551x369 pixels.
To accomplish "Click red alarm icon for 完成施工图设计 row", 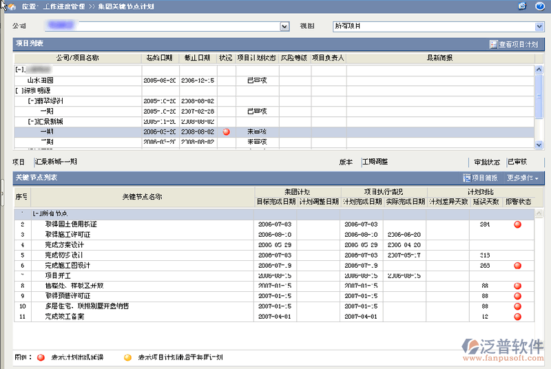I will tap(517, 266).
